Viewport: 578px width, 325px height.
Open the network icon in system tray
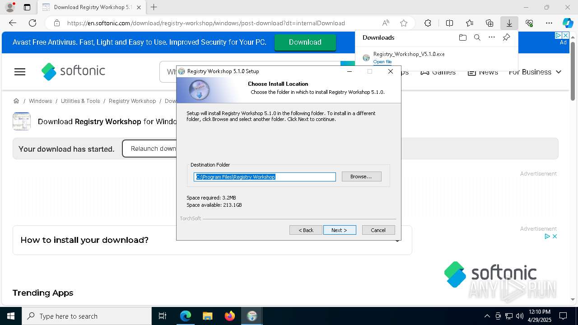point(509,316)
